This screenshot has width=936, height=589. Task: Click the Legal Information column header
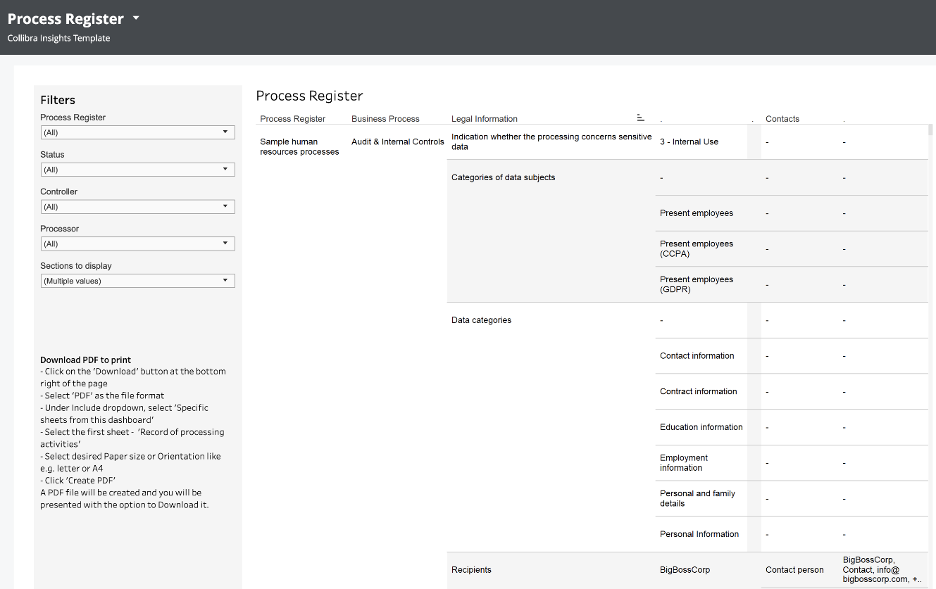485,119
